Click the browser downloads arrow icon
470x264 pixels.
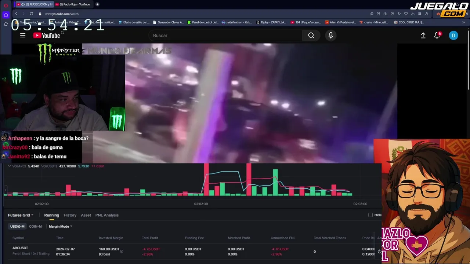point(413,14)
